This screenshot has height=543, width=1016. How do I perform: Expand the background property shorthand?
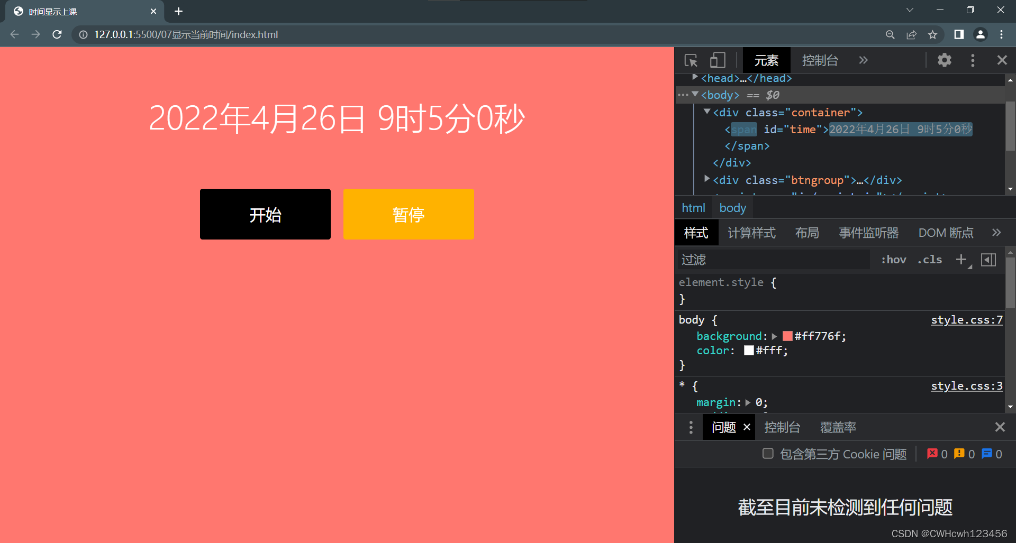click(x=774, y=336)
